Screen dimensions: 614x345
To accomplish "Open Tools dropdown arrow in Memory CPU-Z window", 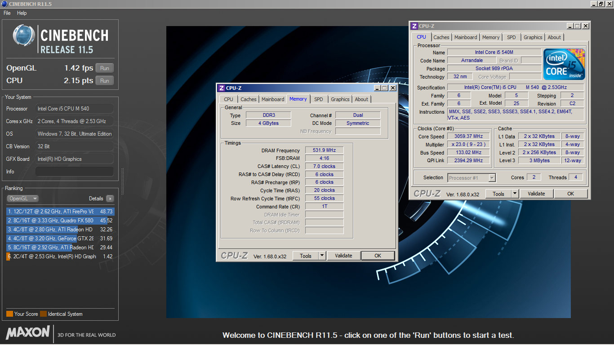I will [x=322, y=256].
